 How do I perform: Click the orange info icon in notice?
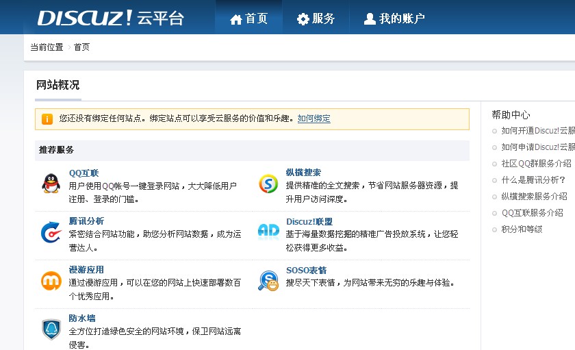point(47,119)
